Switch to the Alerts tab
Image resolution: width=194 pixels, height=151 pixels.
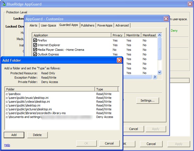[x=33, y=25]
